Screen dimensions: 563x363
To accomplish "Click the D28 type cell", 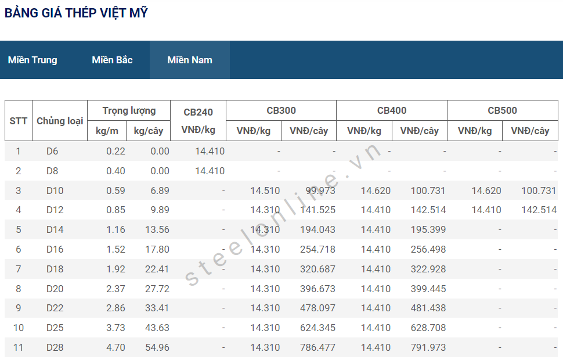I will pos(55,347).
